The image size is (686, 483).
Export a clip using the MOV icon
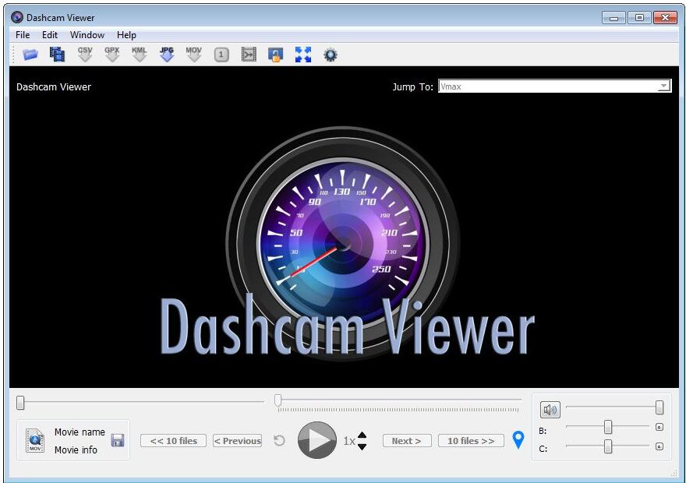[x=194, y=55]
